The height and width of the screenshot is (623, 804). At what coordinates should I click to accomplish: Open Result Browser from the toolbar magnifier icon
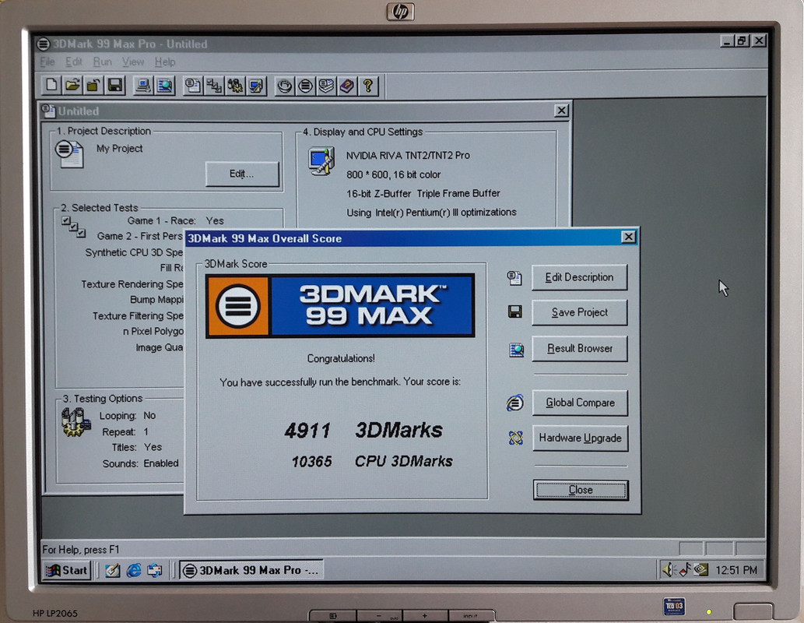pyautogui.click(x=164, y=85)
